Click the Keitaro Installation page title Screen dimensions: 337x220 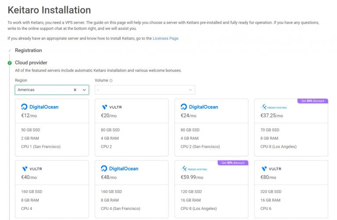coord(49,10)
